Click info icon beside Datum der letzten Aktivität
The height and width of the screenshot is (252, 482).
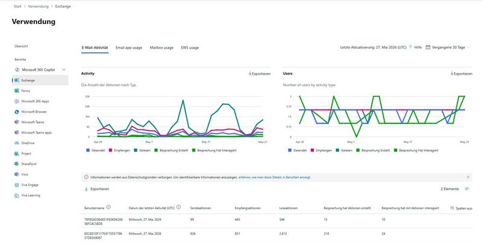[178, 207]
